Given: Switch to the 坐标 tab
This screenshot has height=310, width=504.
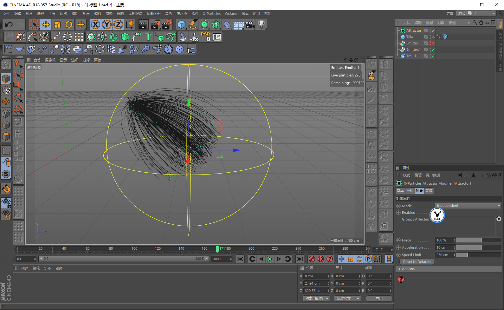Looking at the screenshot, I should (410, 191).
